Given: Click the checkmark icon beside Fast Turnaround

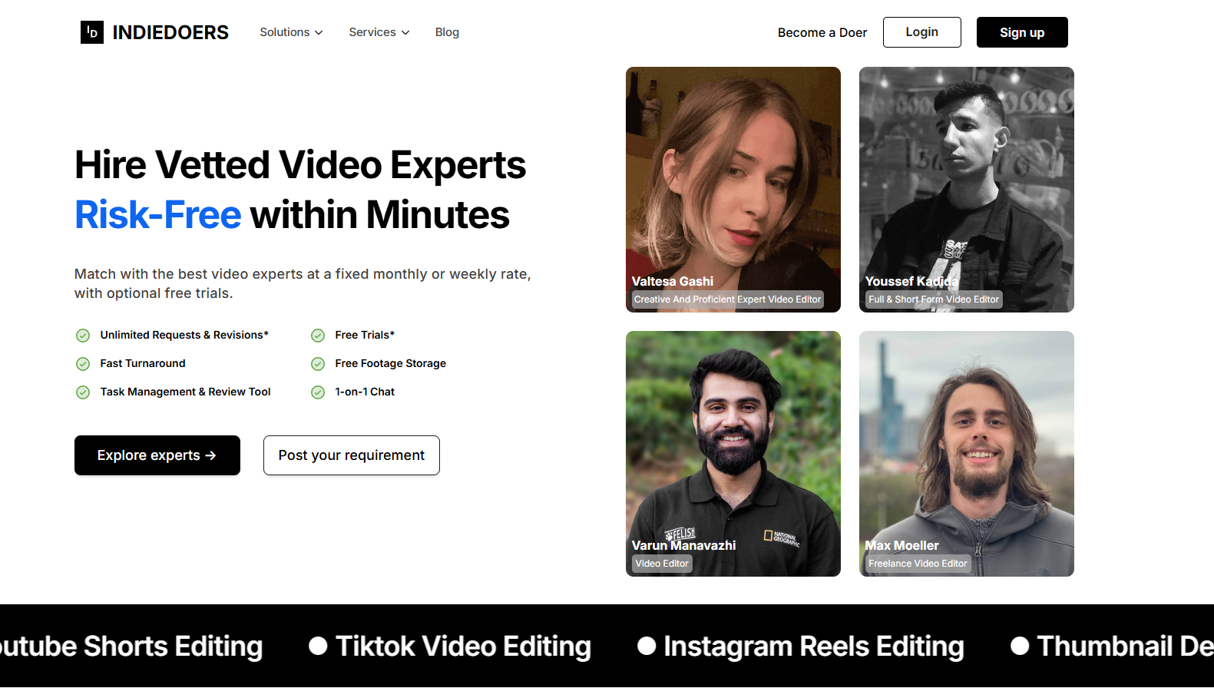Looking at the screenshot, I should tap(83, 364).
